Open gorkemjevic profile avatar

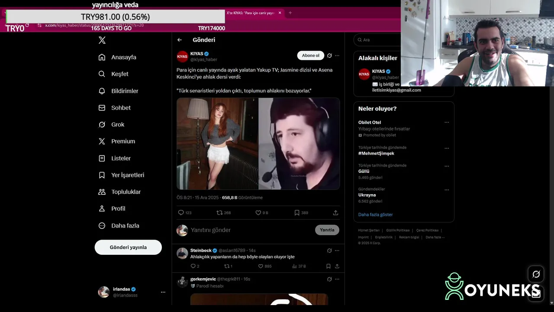[182, 282]
